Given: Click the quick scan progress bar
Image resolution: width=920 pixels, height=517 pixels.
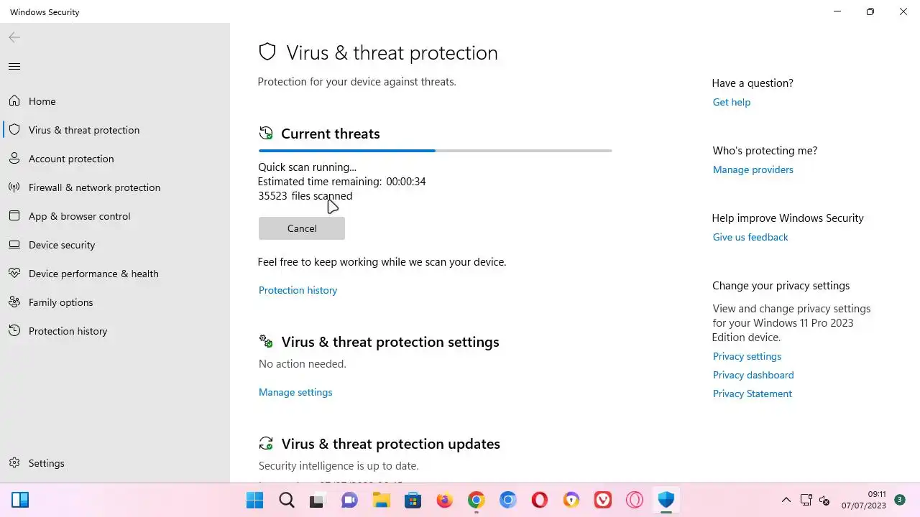Looking at the screenshot, I should click(435, 151).
